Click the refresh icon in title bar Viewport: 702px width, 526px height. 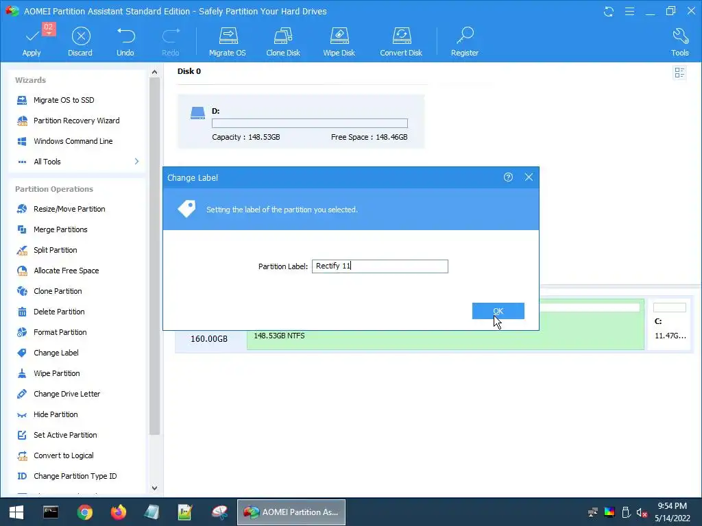point(609,11)
